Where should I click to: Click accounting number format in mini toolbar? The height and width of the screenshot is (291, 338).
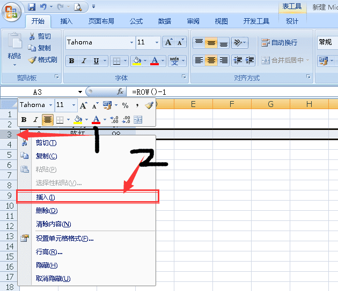107,105
